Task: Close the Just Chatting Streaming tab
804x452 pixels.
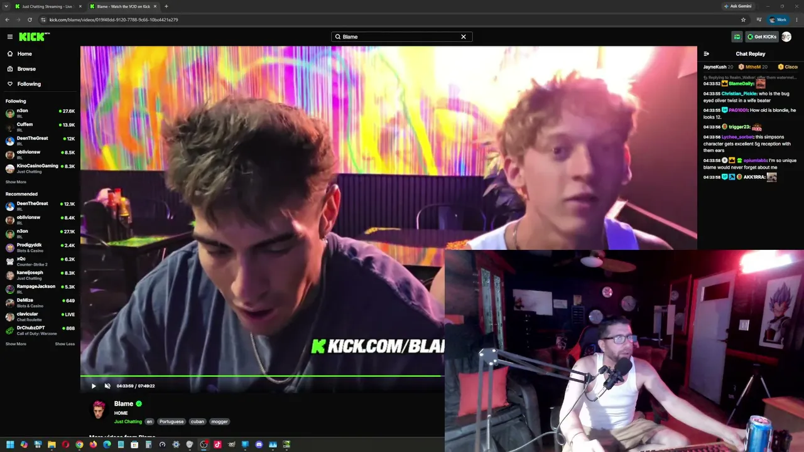Action: click(x=80, y=6)
